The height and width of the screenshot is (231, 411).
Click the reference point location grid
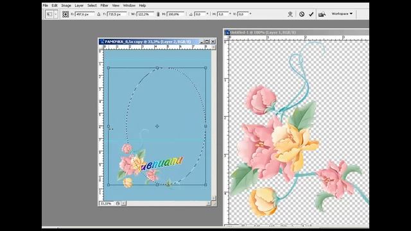(x=66, y=14)
